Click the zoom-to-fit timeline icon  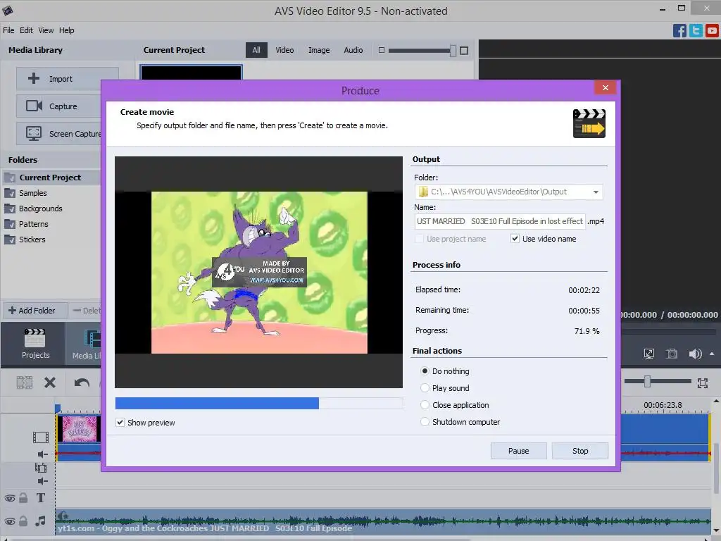tap(703, 383)
